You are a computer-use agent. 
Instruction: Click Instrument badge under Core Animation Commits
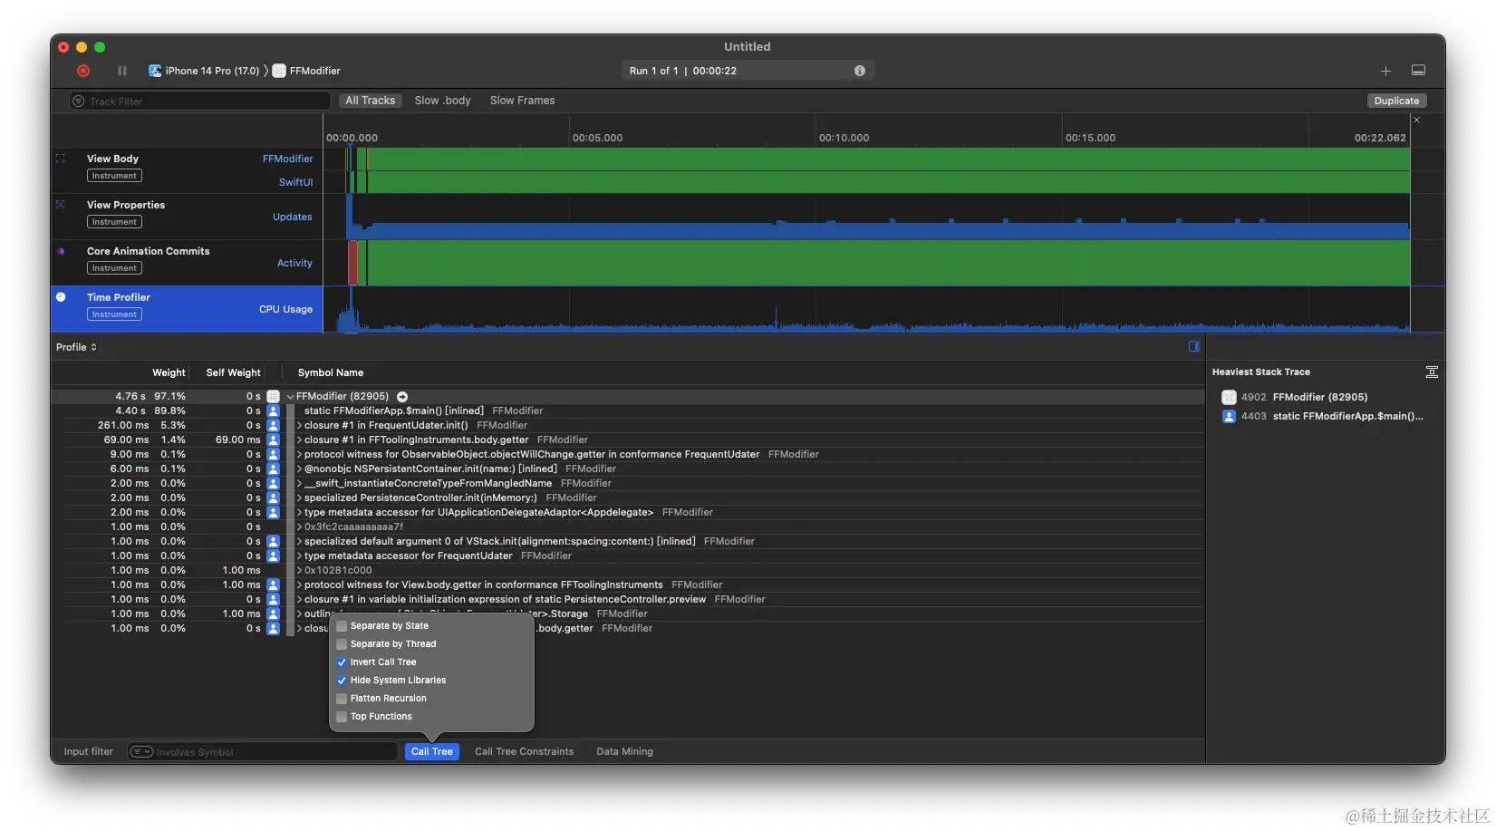pyautogui.click(x=114, y=268)
